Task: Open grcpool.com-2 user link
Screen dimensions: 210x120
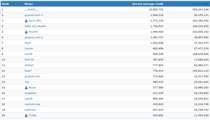Action: click(x=33, y=37)
